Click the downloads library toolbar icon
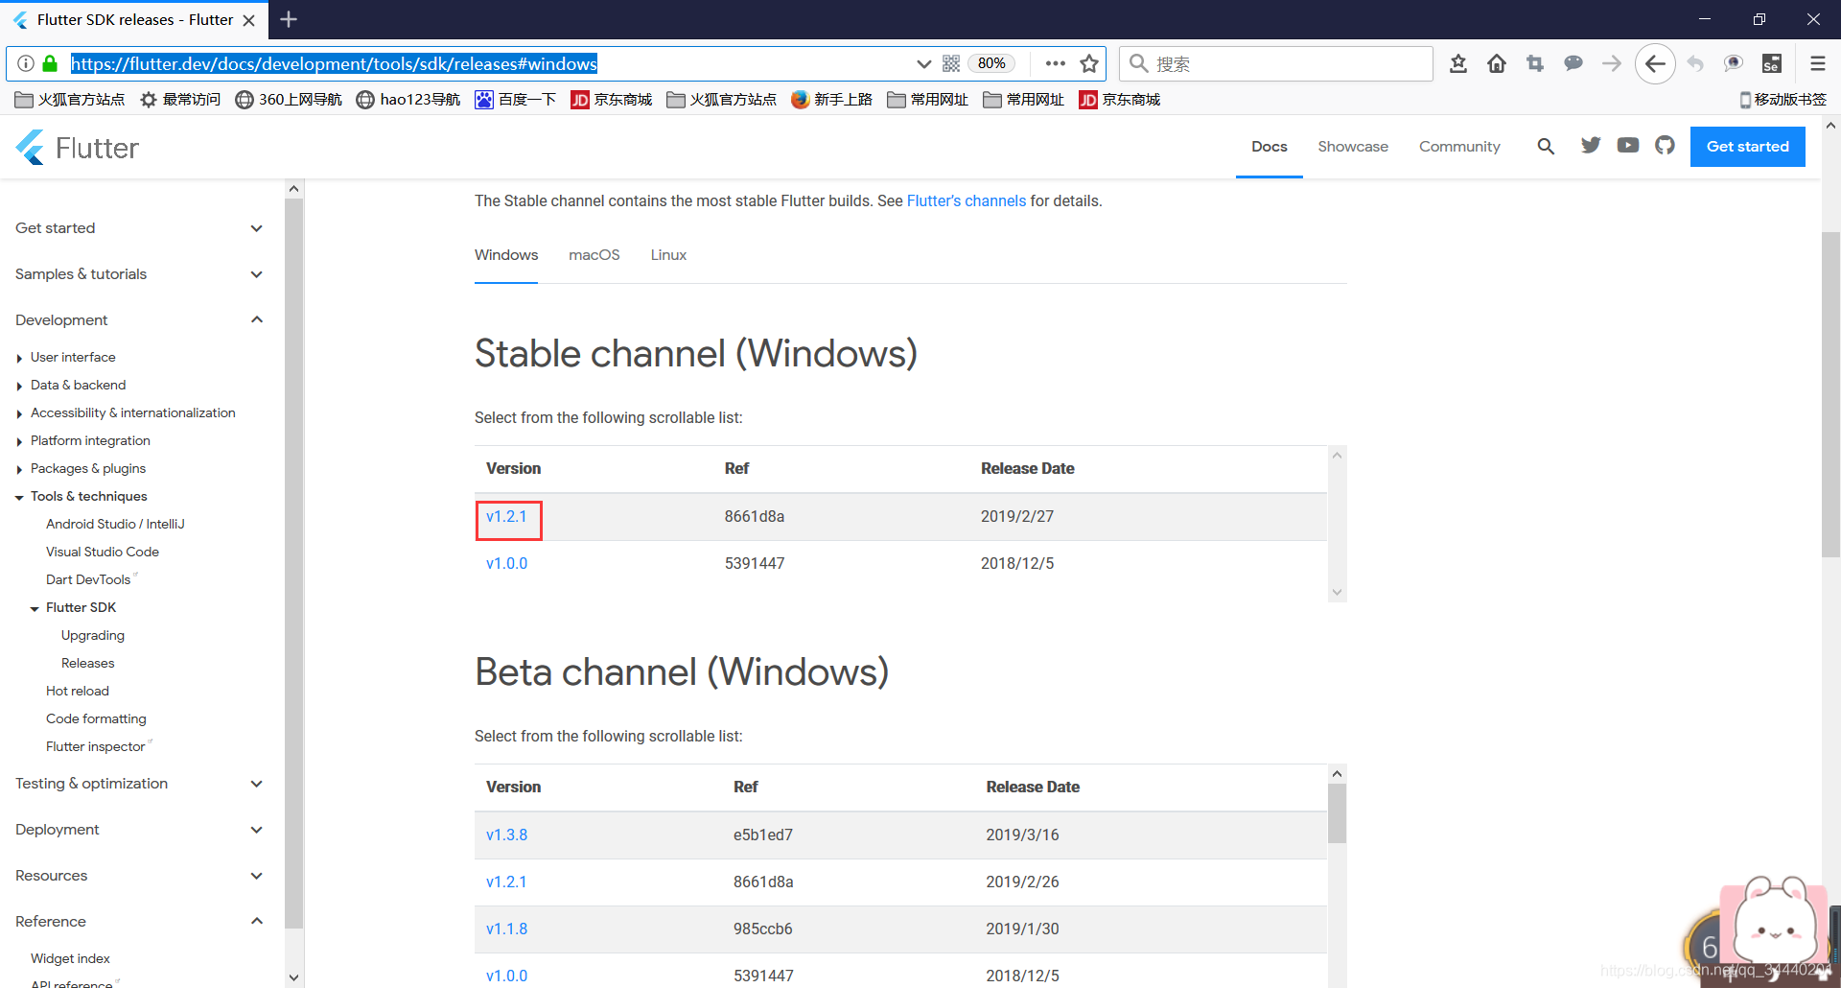 (x=1458, y=63)
